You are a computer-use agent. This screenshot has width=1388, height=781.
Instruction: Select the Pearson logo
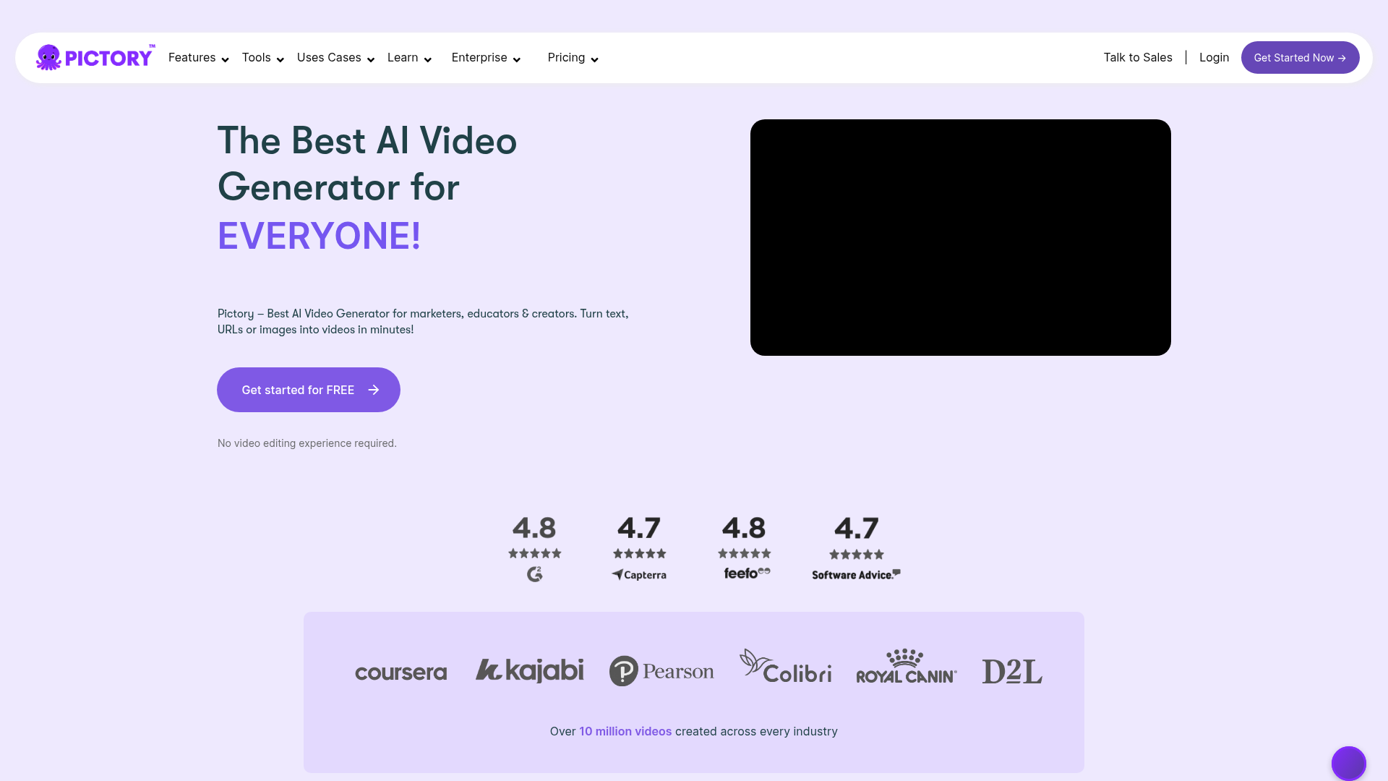[x=661, y=670]
